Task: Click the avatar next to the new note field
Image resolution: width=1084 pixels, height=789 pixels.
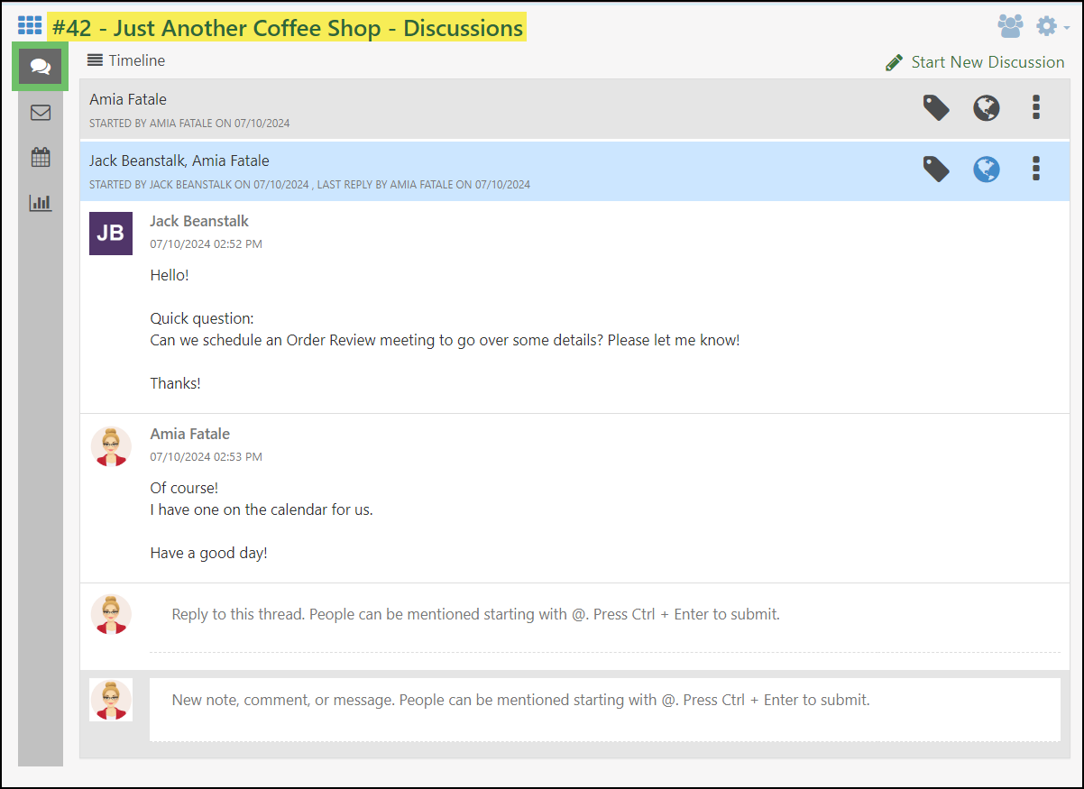Action: click(x=111, y=700)
